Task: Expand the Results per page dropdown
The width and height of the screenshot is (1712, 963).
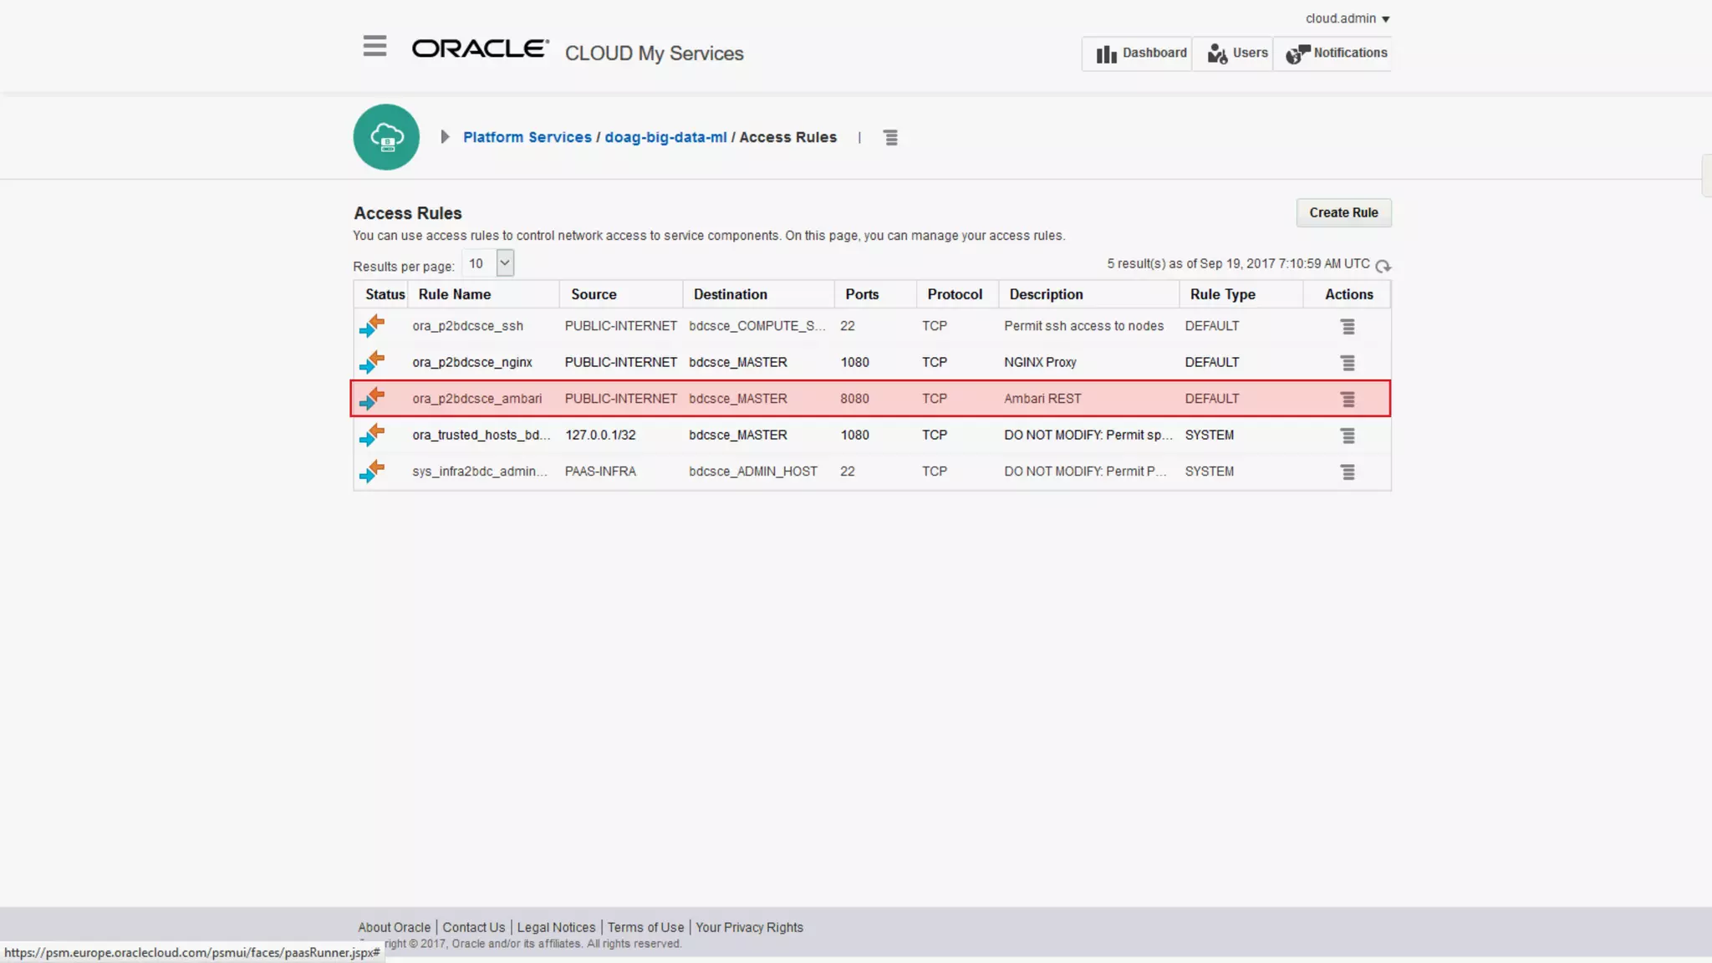Action: click(x=504, y=262)
